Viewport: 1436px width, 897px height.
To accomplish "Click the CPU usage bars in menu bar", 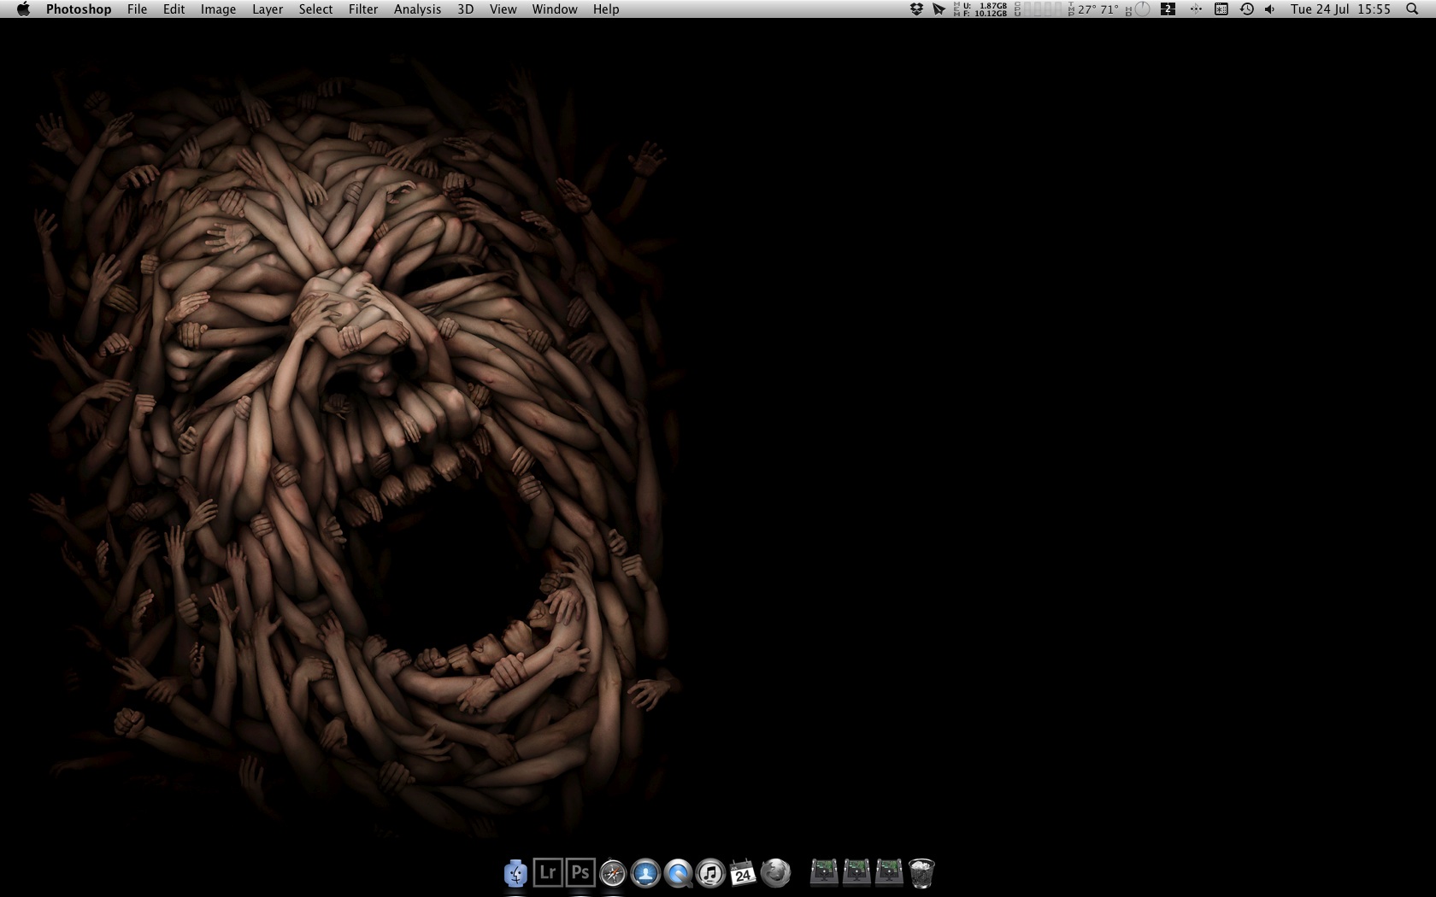I will pos(1039,9).
